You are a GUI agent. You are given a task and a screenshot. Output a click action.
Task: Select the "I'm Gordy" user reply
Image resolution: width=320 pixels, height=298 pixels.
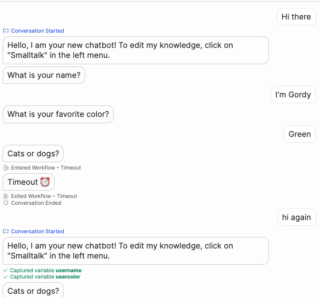(293, 95)
